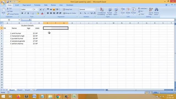Apply Accounting dollar number format
The image size is (176, 99).
coord(81,13)
